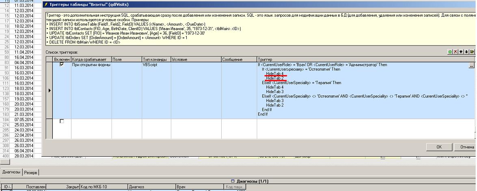Move trigger up with the up arrow
Viewport: 477px width, 191px height.
point(461,52)
